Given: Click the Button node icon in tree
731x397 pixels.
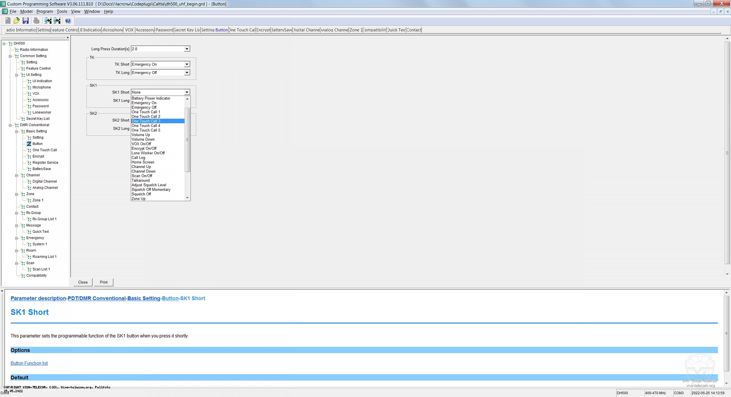Looking at the screenshot, I should click(x=29, y=144).
